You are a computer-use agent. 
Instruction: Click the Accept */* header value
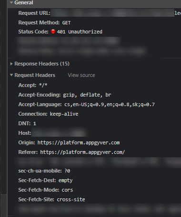tap(43, 85)
